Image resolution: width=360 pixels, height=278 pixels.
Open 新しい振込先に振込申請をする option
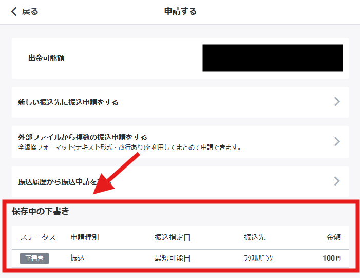[68, 102]
